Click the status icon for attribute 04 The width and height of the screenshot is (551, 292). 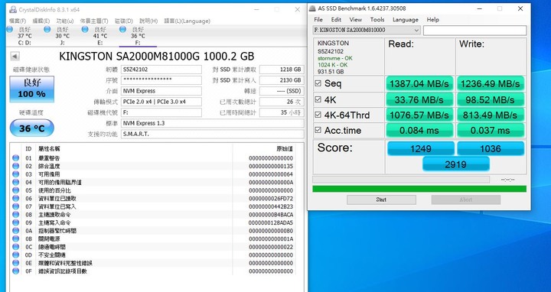pos(16,182)
